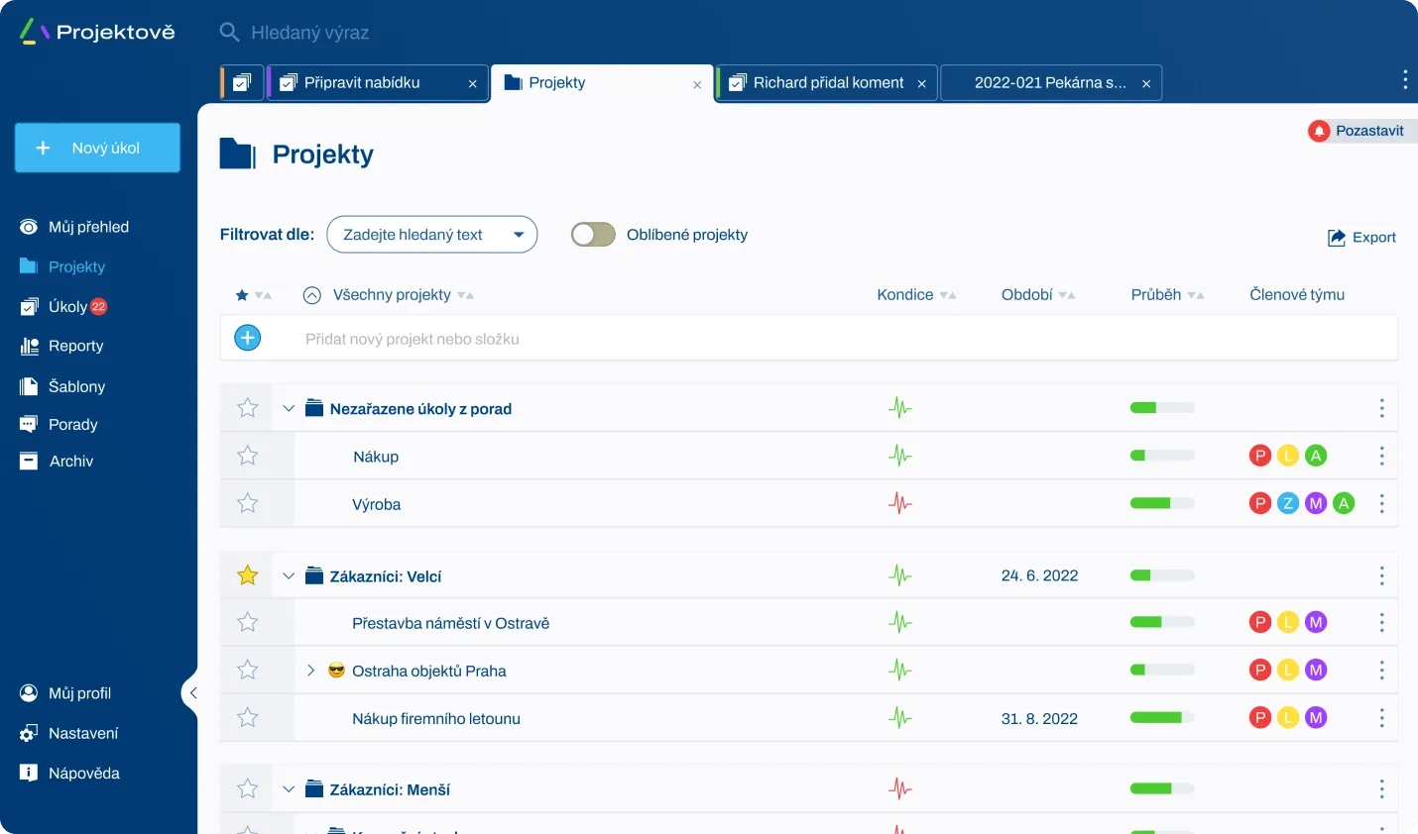
Task: Enable the Oblíbené projekty toggle
Action: [592, 234]
